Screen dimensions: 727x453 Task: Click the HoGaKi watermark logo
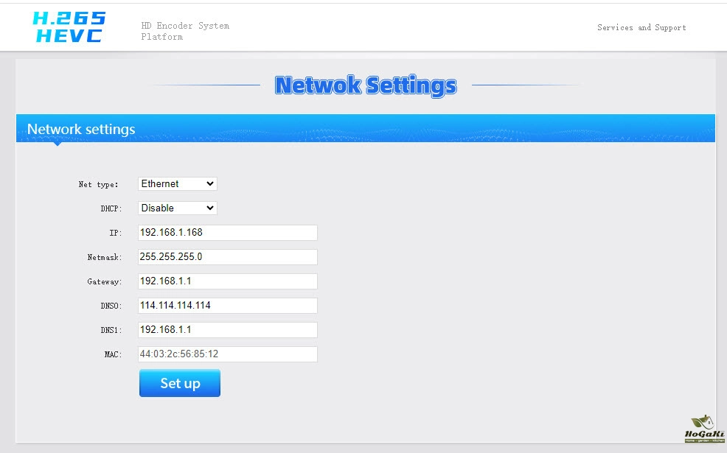pos(700,428)
